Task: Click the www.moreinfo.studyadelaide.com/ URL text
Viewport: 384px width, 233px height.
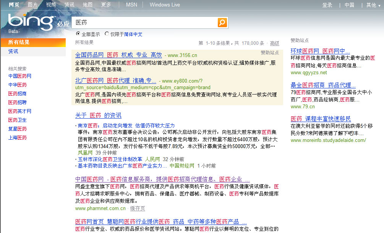Action: (329, 140)
